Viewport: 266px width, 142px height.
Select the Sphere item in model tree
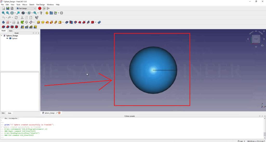click(x=15, y=38)
